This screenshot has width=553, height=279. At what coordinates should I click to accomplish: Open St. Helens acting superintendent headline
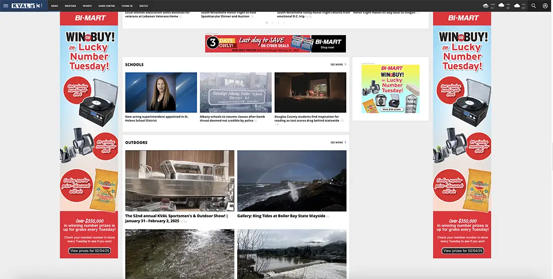(157, 118)
